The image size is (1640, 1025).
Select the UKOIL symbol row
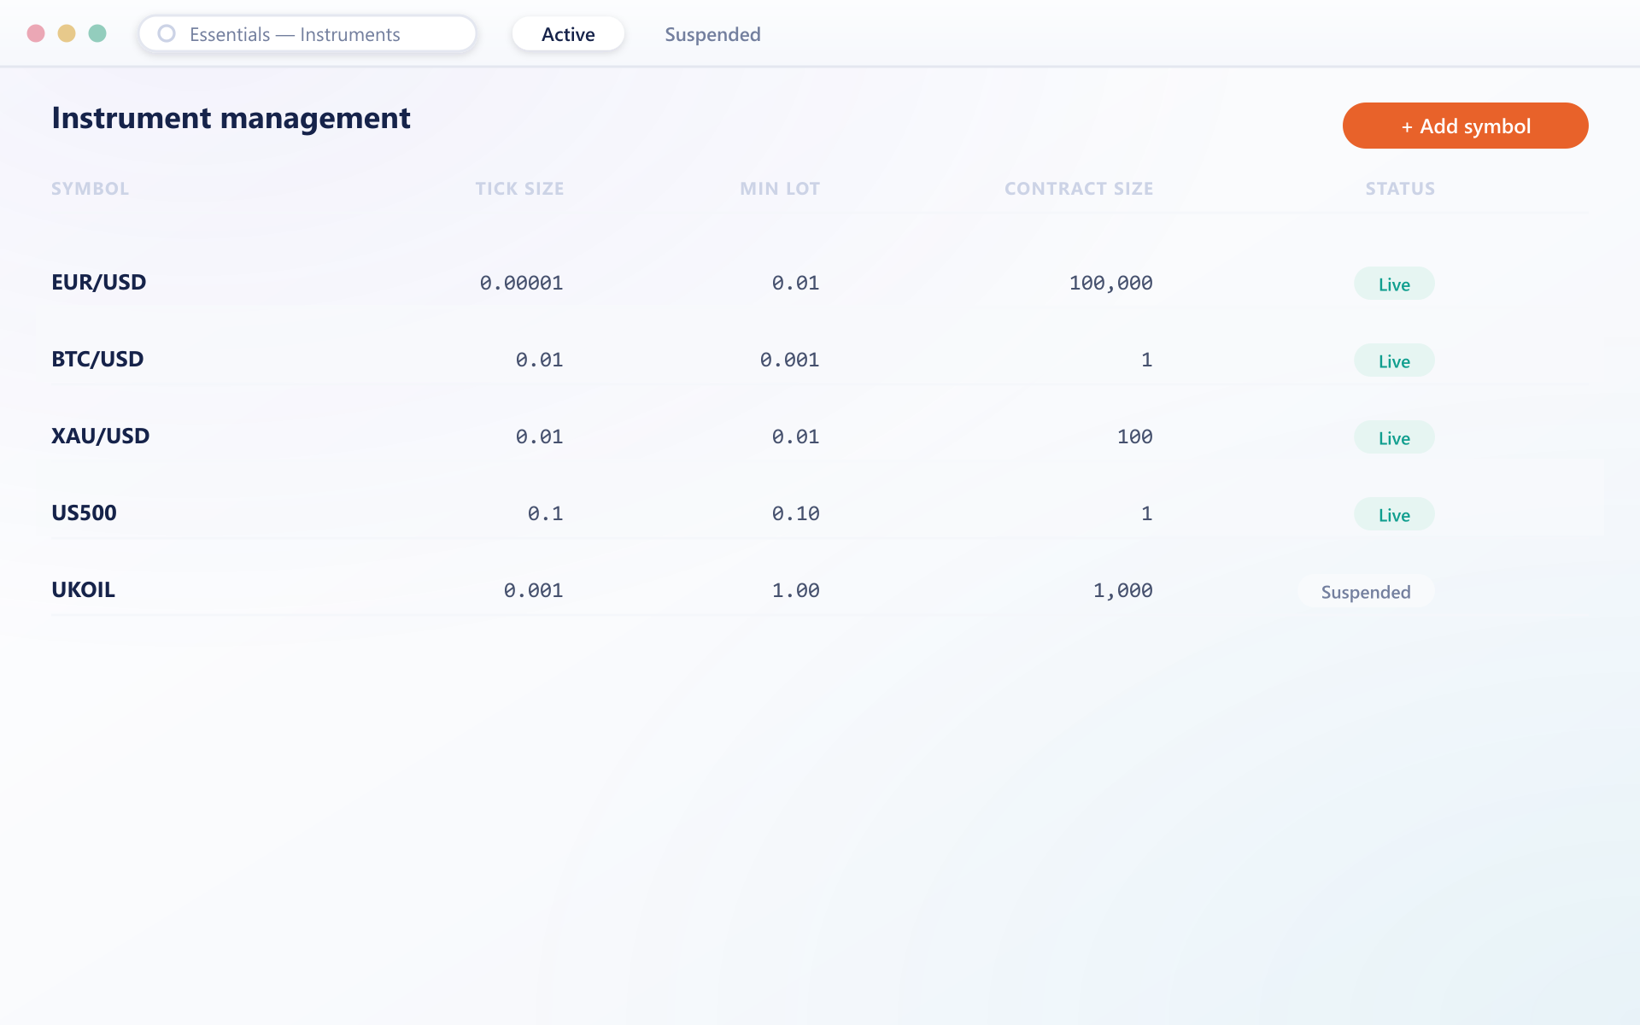(x=820, y=590)
